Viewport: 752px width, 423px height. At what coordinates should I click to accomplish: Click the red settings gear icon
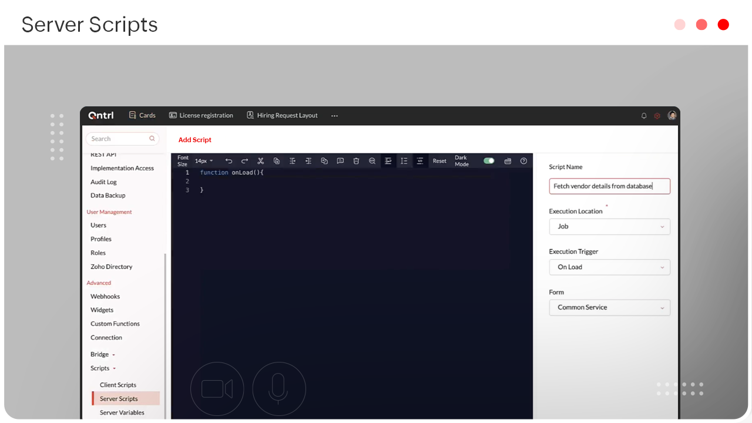(657, 116)
